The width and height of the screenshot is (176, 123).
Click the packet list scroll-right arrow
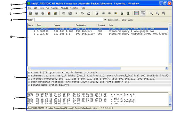pos(167,68)
